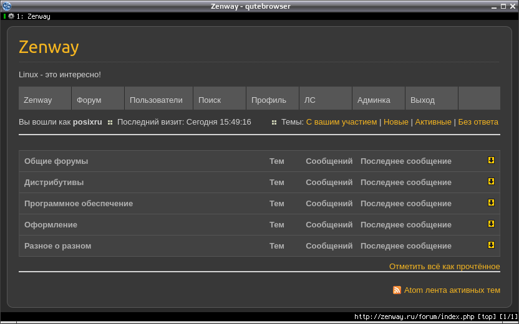Screen dimensions: 519x324
Task: Click the username posixru text
Action: (87, 122)
